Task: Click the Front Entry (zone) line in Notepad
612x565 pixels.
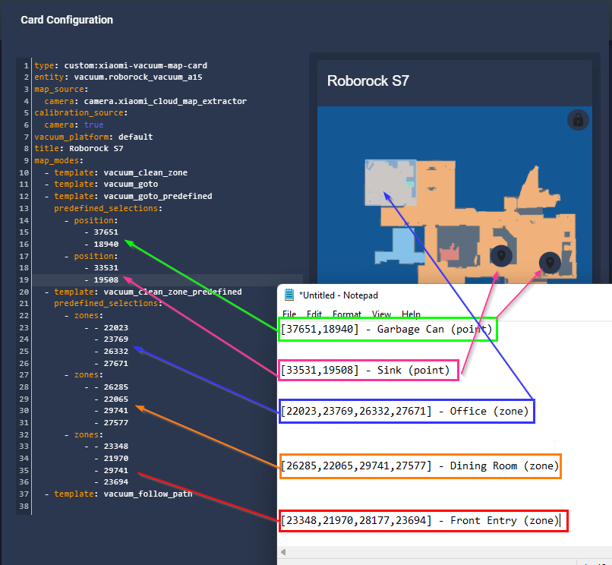Action: (x=420, y=521)
